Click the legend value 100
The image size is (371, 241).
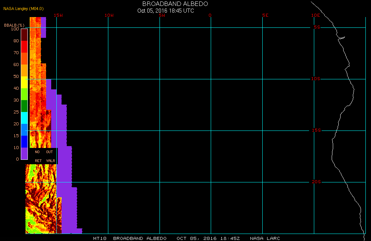point(15,29)
